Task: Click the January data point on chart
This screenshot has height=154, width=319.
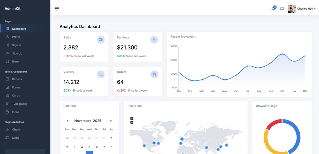Action: point(179,72)
